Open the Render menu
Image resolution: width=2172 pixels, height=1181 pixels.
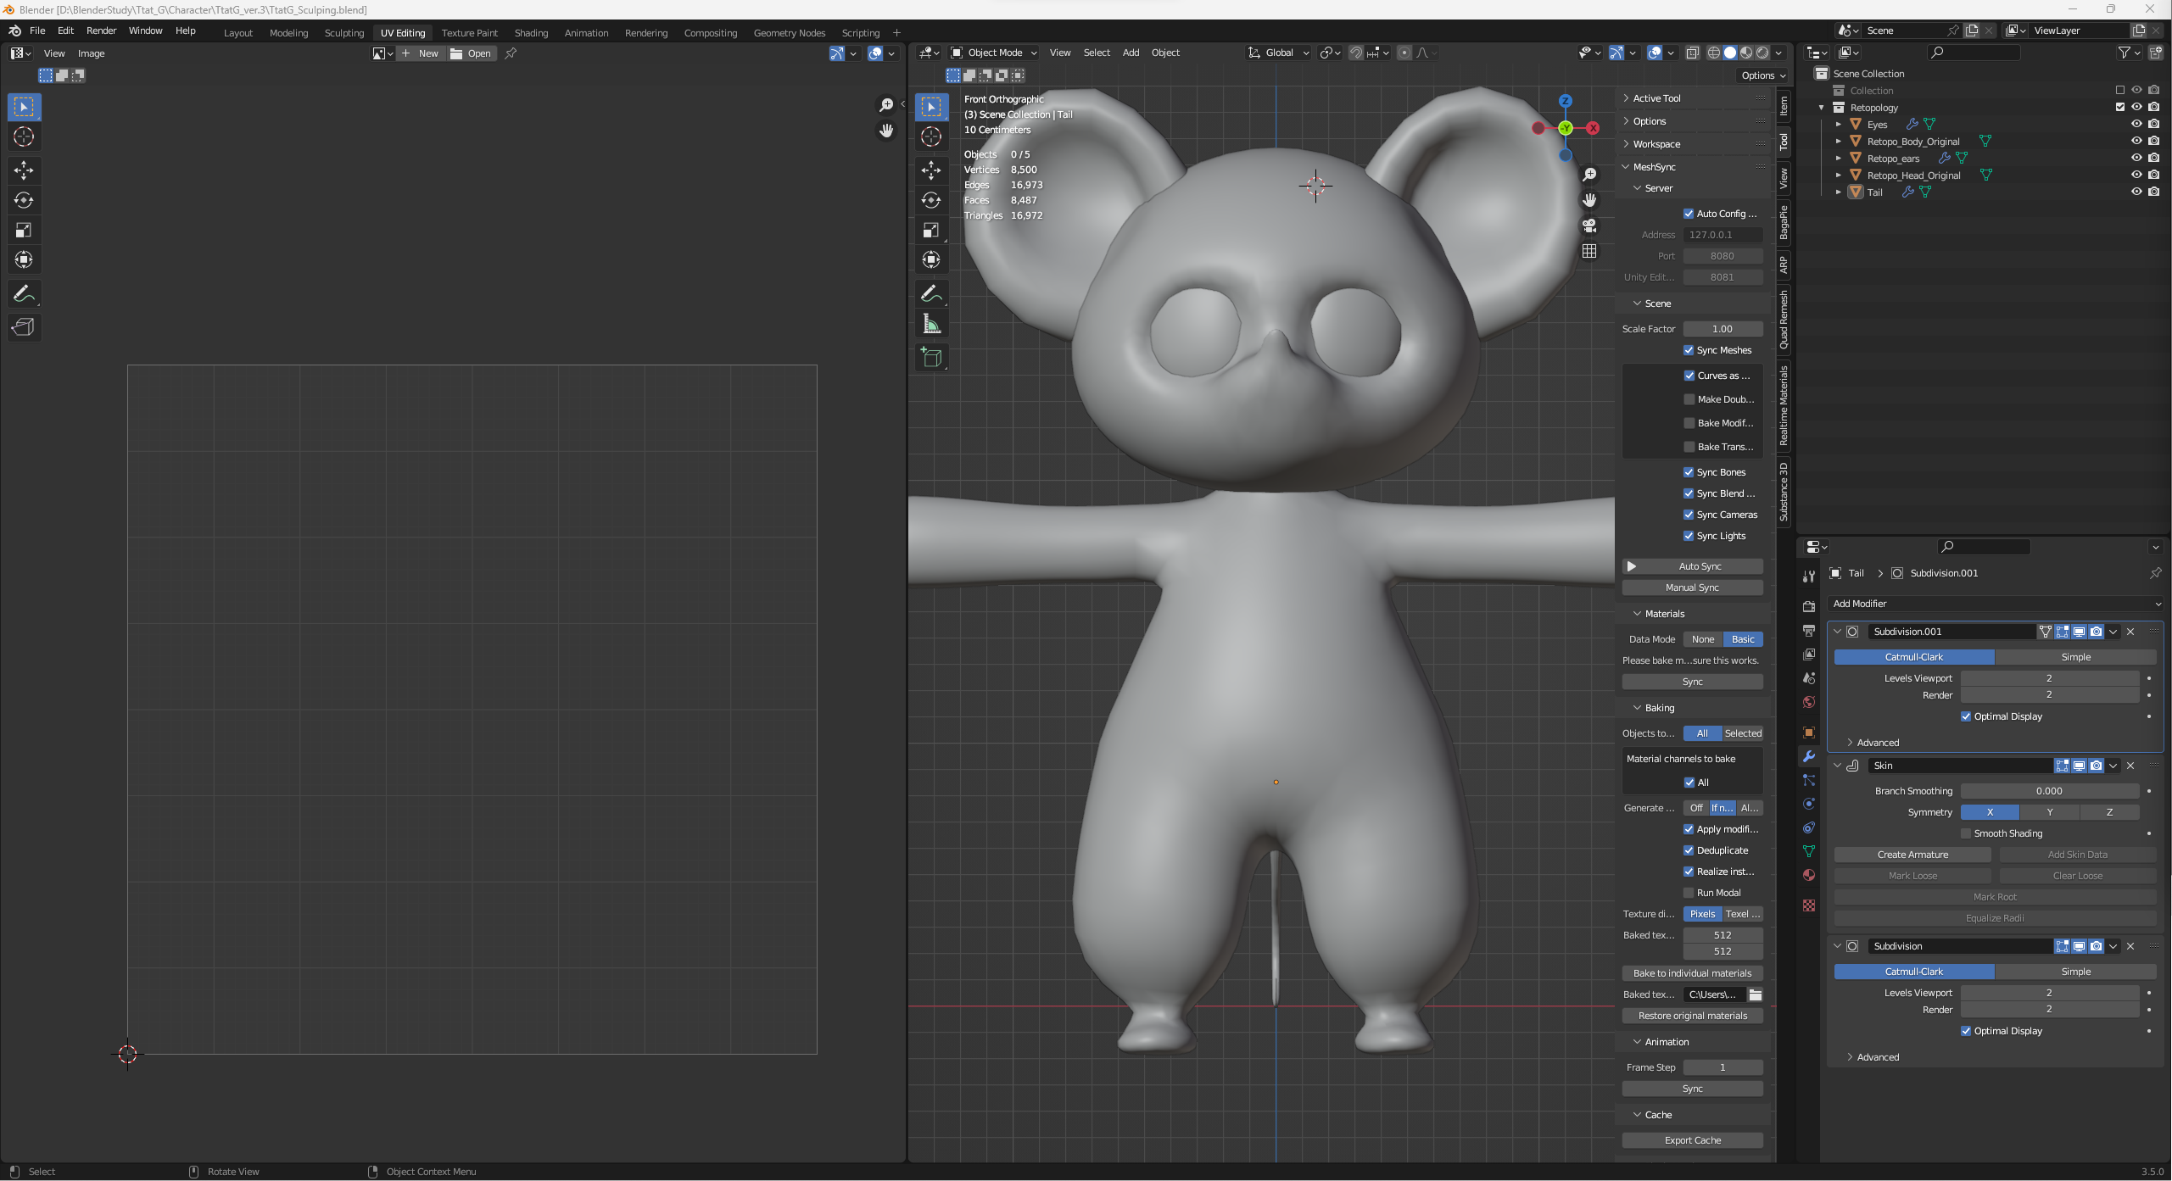[101, 31]
